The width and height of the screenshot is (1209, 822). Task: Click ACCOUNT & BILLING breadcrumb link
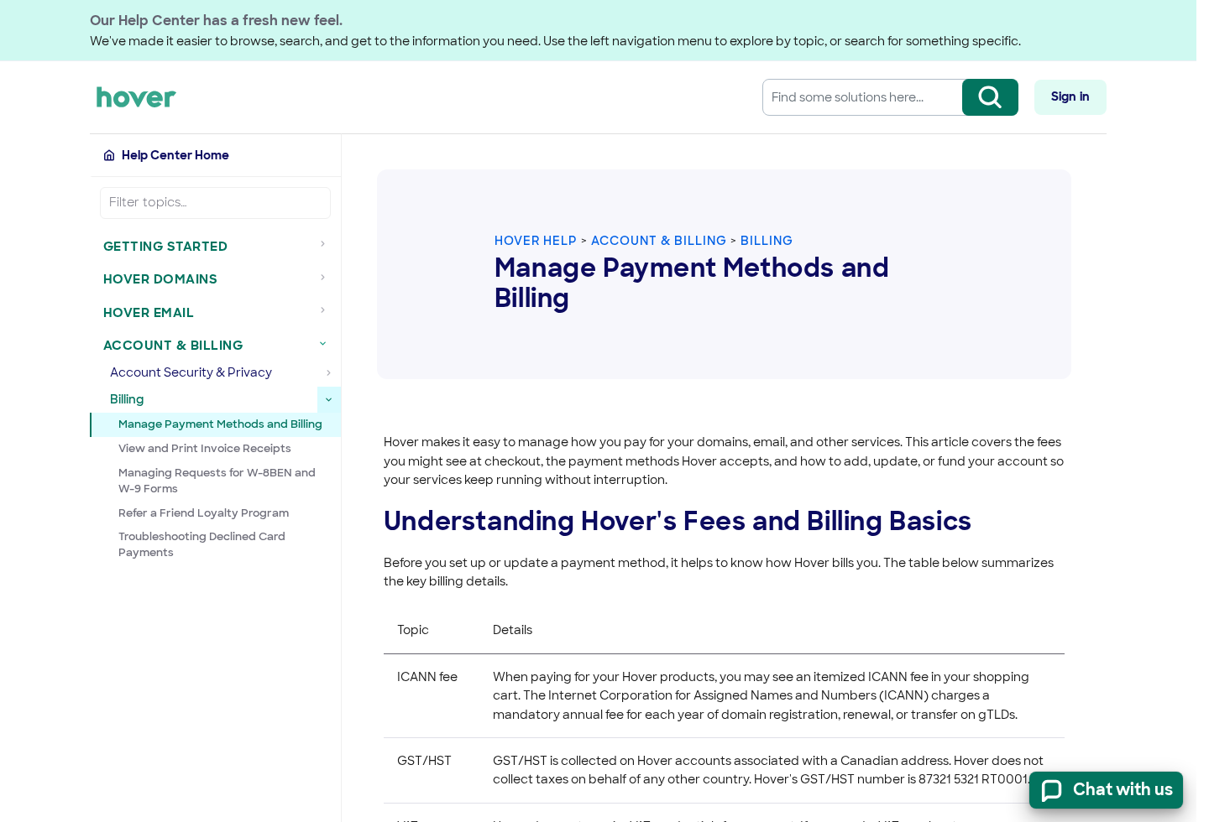[658, 241]
